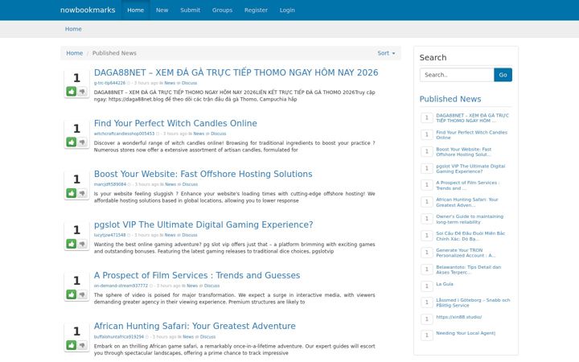Click Discuss under Witch Candles post
Viewport: 579px width, 362px height.
pyautogui.click(x=218, y=134)
